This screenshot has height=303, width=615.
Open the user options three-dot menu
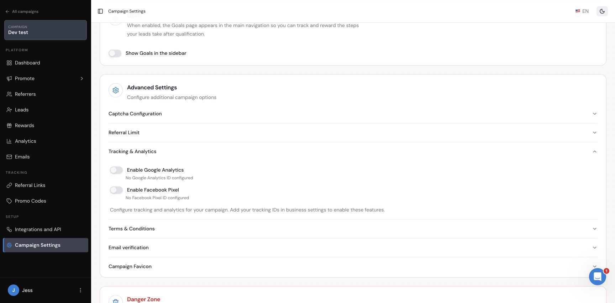click(80, 290)
